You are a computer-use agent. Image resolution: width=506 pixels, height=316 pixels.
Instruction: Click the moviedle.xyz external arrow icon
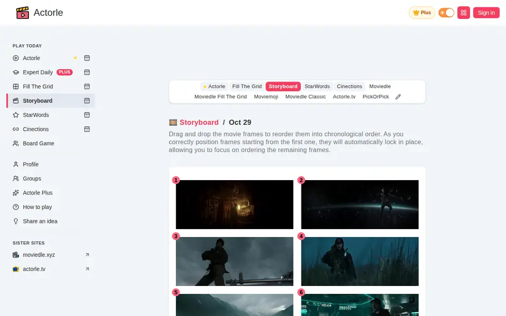pos(87,255)
